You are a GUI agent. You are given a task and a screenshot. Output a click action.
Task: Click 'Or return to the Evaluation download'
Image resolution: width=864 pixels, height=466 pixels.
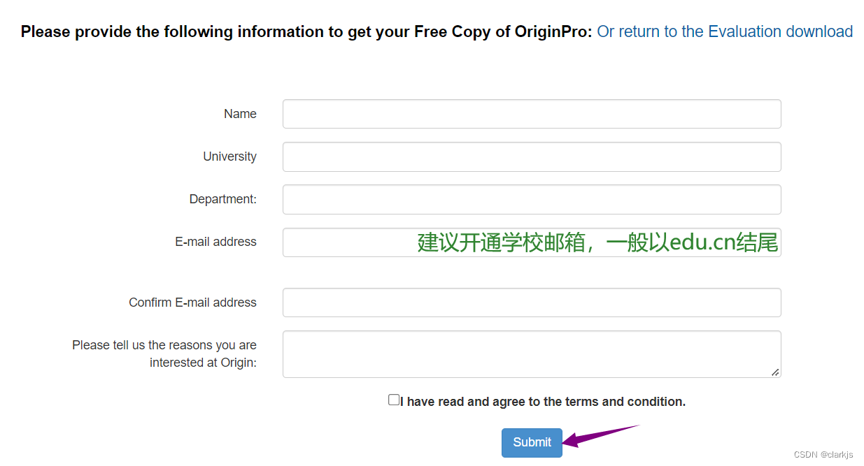click(725, 31)
